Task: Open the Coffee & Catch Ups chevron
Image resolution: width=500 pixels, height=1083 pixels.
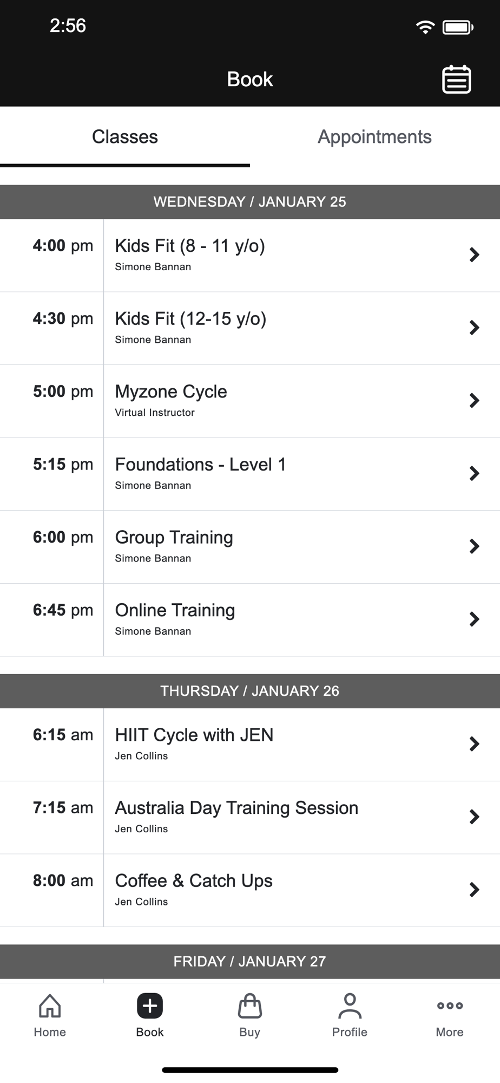Action: (475, 889)
